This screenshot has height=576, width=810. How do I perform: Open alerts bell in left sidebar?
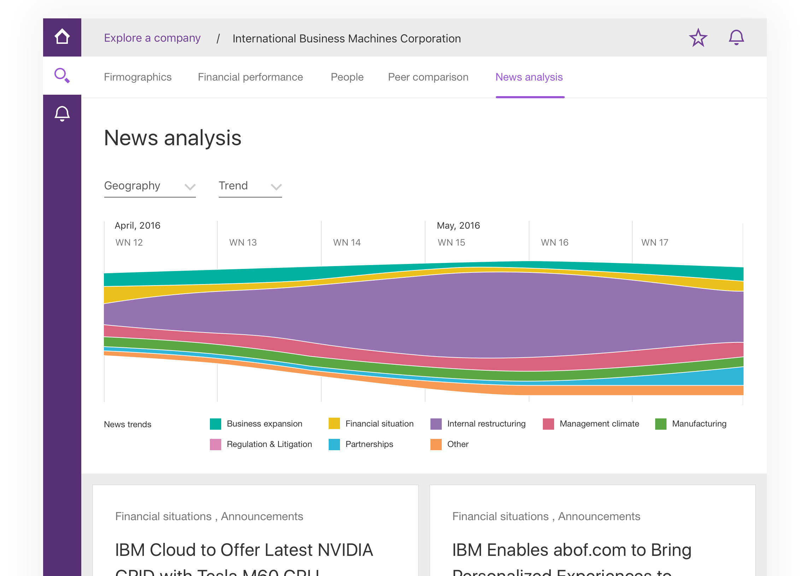coord(62,114)
